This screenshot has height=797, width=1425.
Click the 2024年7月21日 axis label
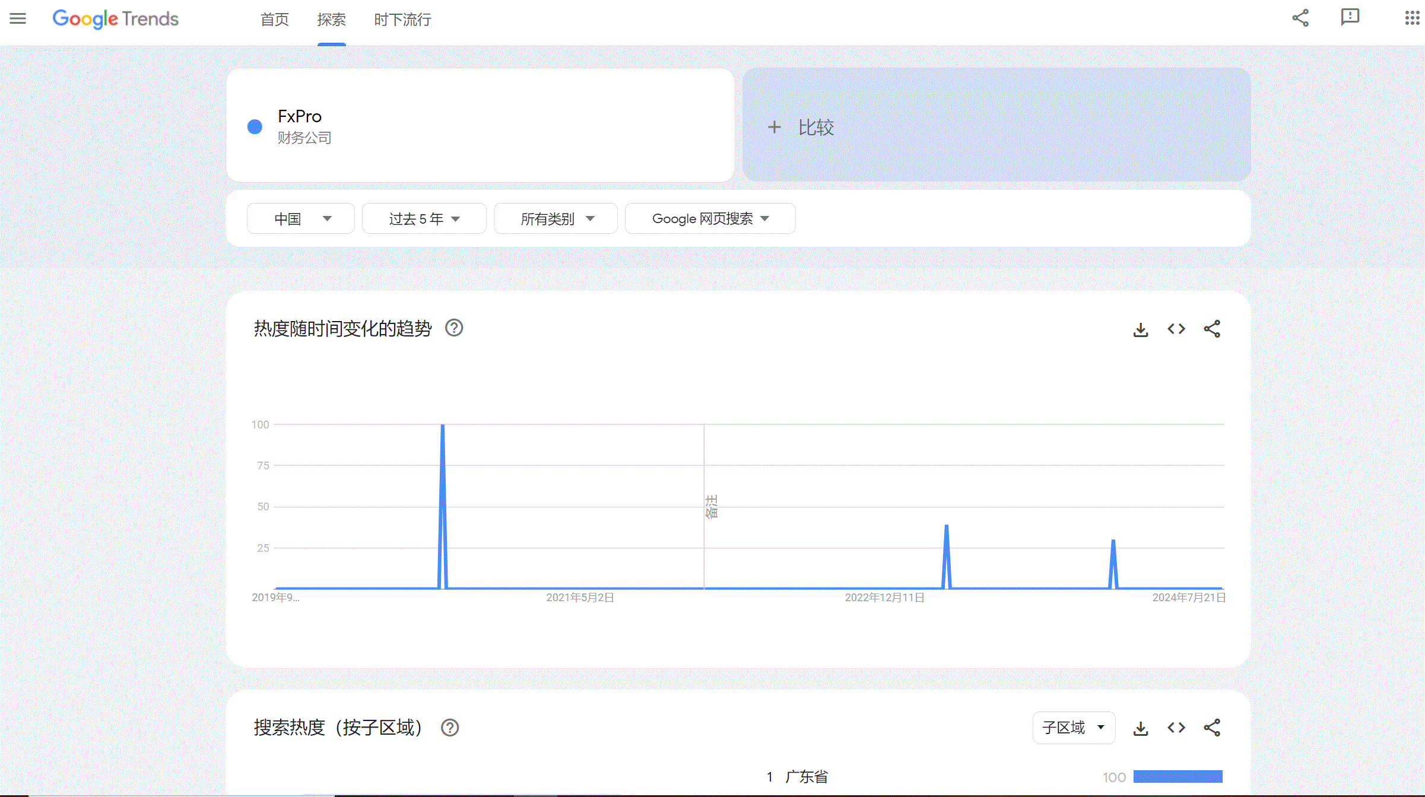click(1189, 598)
